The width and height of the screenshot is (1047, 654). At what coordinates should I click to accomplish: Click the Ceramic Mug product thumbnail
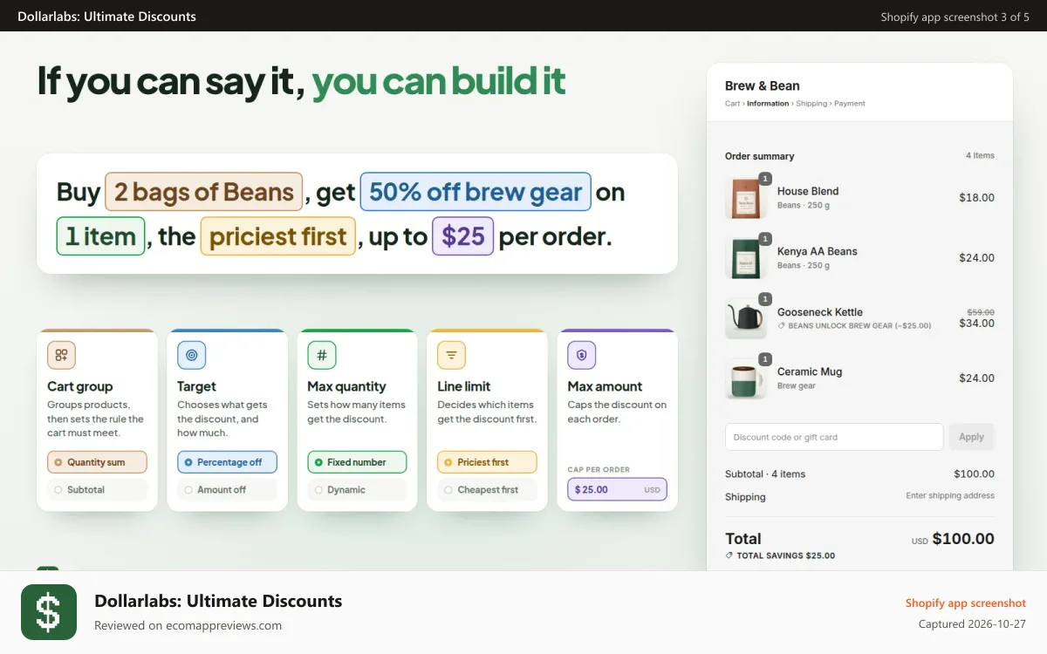[x=746, y=378]
